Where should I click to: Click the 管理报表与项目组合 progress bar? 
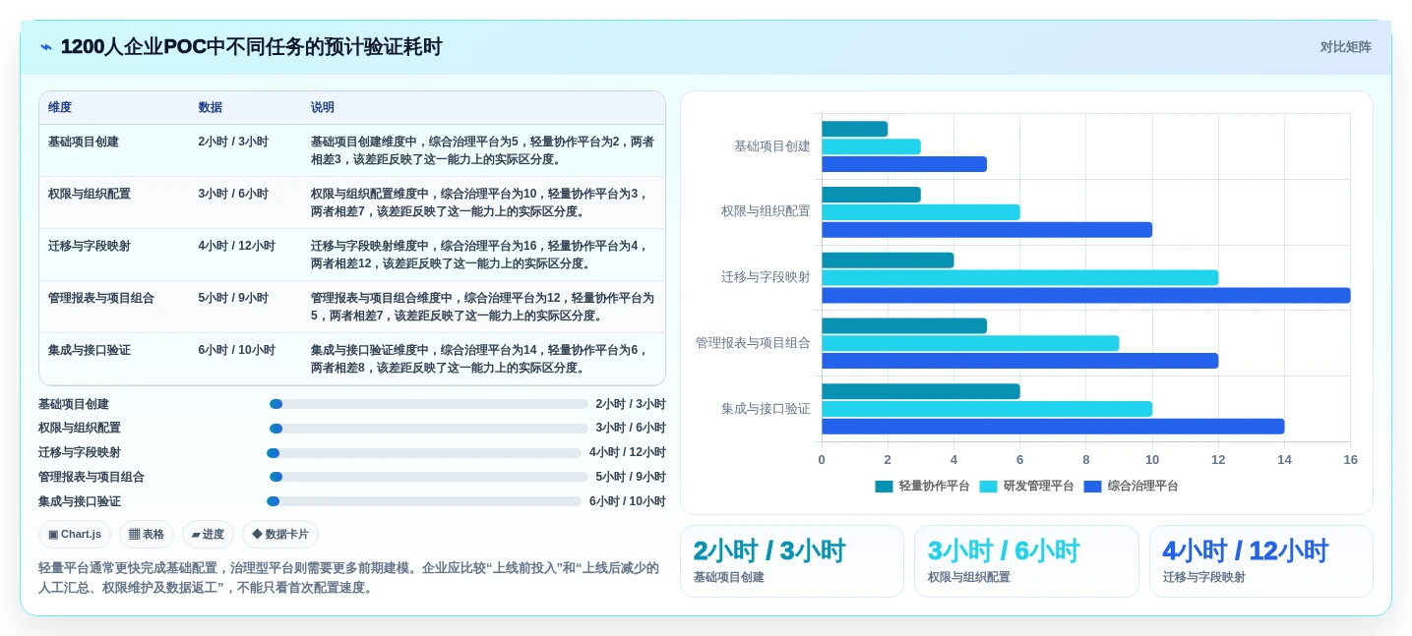429,477
